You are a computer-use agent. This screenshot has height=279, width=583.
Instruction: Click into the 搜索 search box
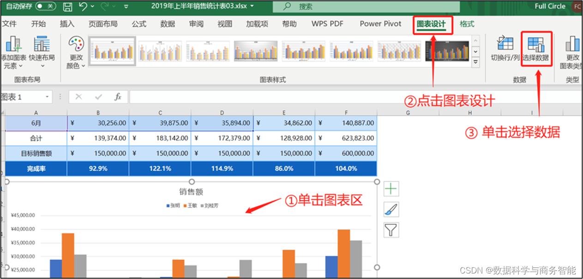point(366,6)
